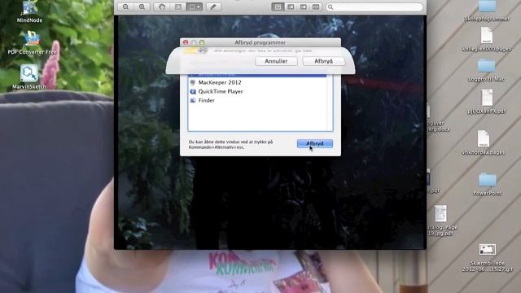Click the blue Afbryd button at dialog bottom
This screenshot has width=521, height=293.
tap(315, 143)
